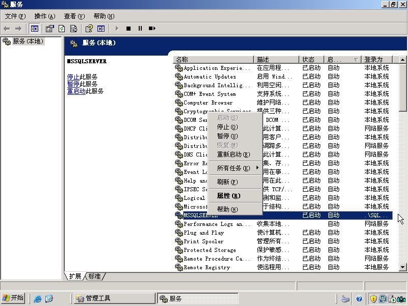Click the 停止 link for MSSQLSERVER
Screen dimensions: 408x306
[73, 77]
